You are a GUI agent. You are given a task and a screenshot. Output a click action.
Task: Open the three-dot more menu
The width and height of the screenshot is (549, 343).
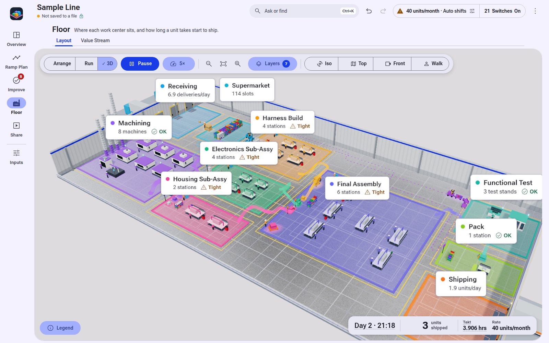[x=535, y=11]
